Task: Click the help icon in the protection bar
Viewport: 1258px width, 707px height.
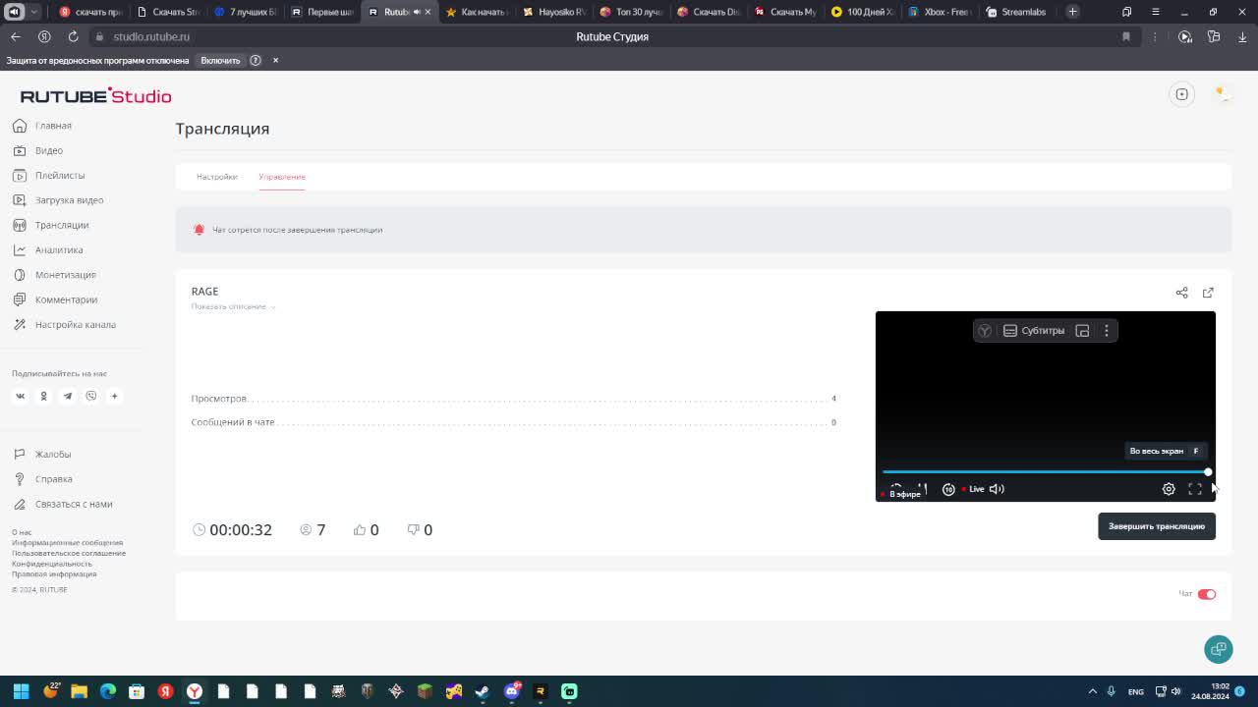Action: pyautogui.click(x=256, y=61)
